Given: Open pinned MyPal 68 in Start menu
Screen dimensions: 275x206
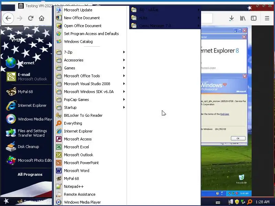Looking at the screenshot, I should click(x=28, y=92).
